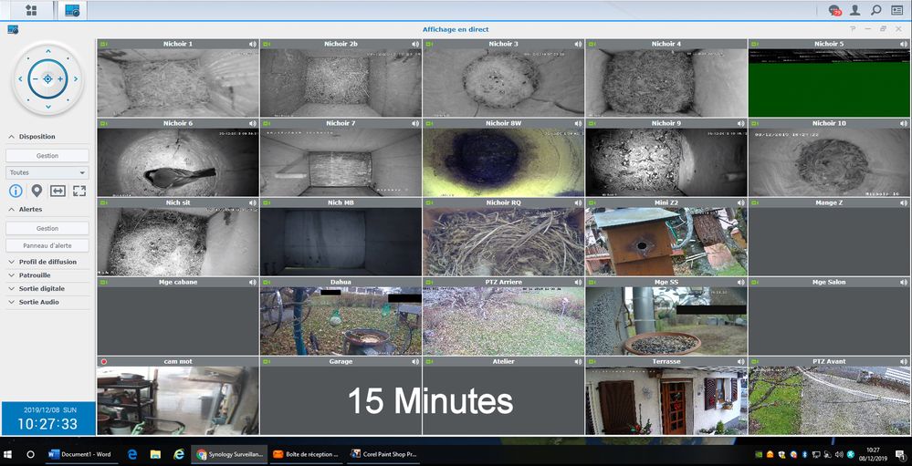
Task: Click the fit-width stretch icon in Disposition
Action: pyautogui.click(x=58, y=191)
